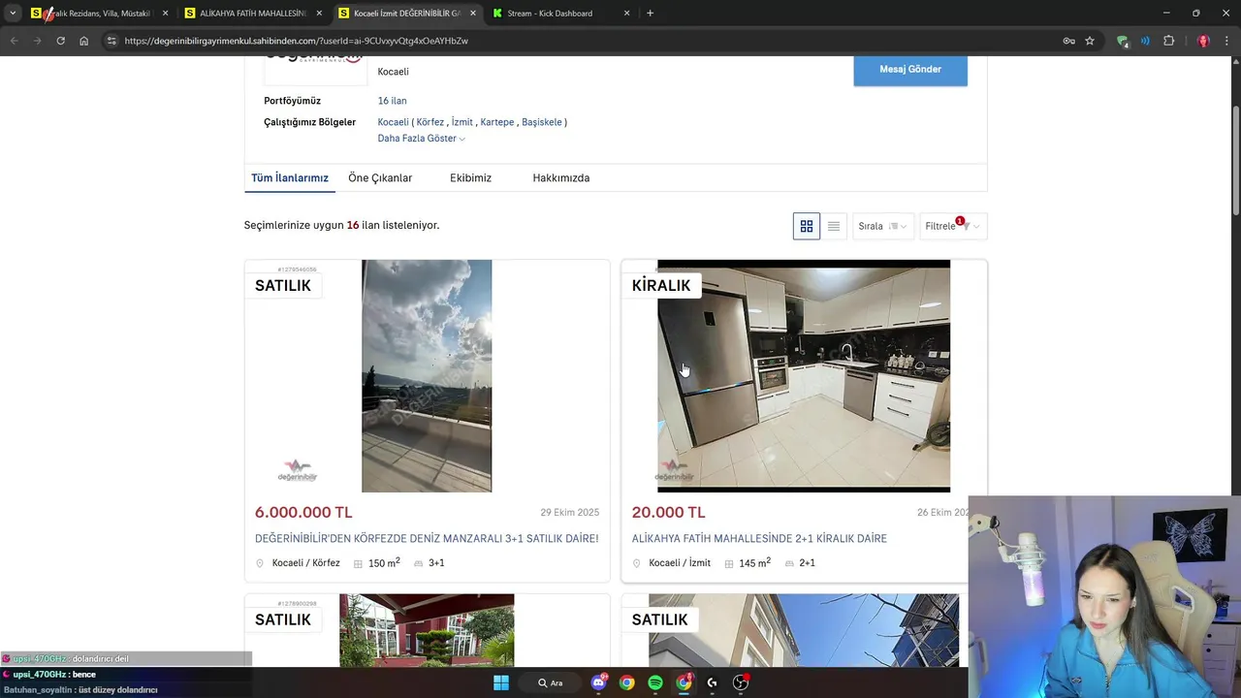1241x698 pixels.
Task: Click the 20.000 TL price
Action: pos(669,513)
